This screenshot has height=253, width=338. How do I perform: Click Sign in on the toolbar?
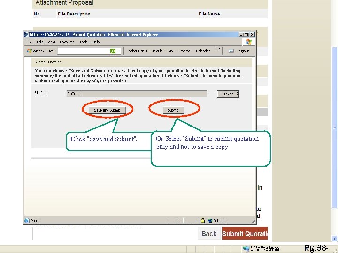(244, 51)
